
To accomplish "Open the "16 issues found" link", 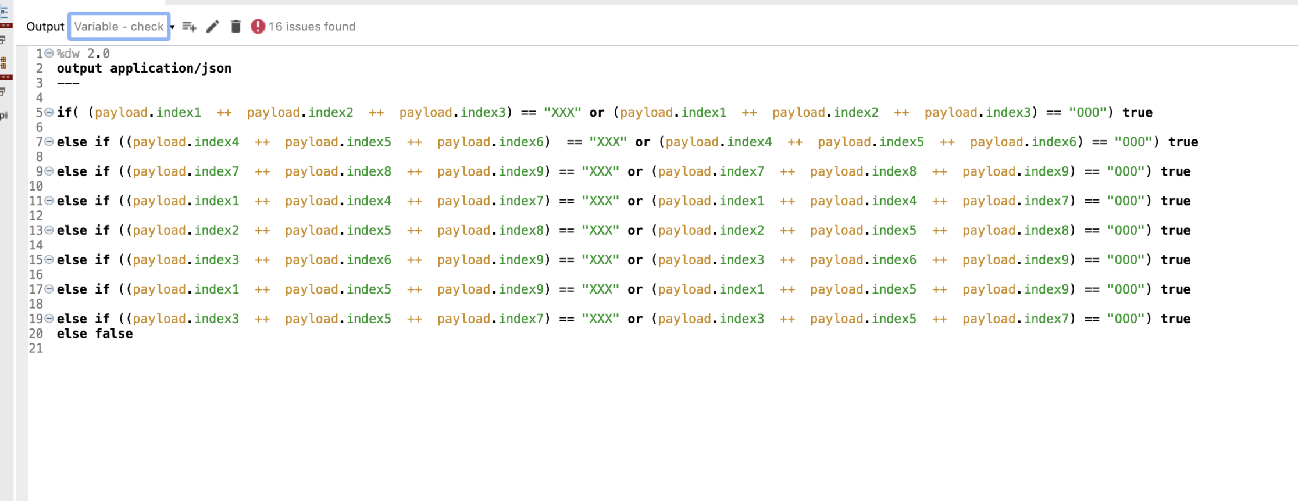I will [312, 27].
